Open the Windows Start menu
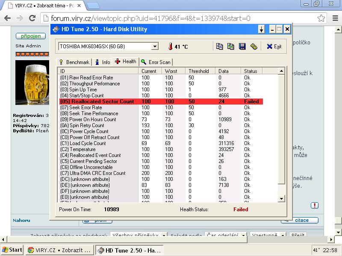The height and width of the screenshot is (256, 342). (x=12, y=250)
